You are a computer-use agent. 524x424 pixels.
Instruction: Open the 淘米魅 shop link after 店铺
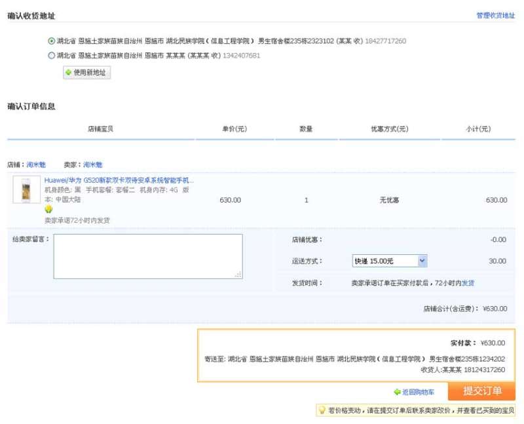click(x=37, y=164)
